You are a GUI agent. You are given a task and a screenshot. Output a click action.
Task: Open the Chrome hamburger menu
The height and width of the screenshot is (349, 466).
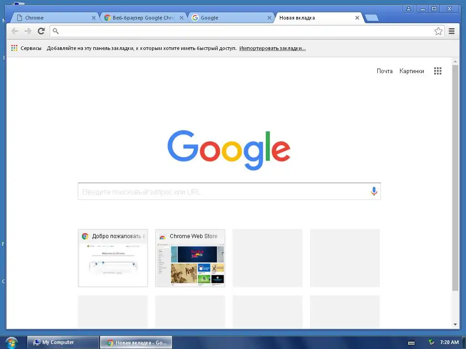(x=451, y=31)
